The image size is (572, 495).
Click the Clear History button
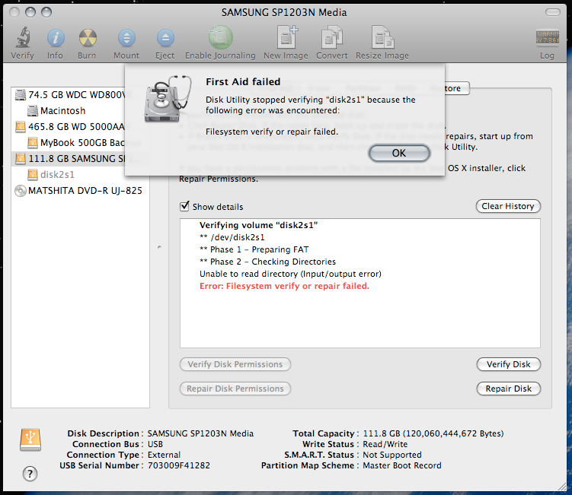click(x=508, y=206)
